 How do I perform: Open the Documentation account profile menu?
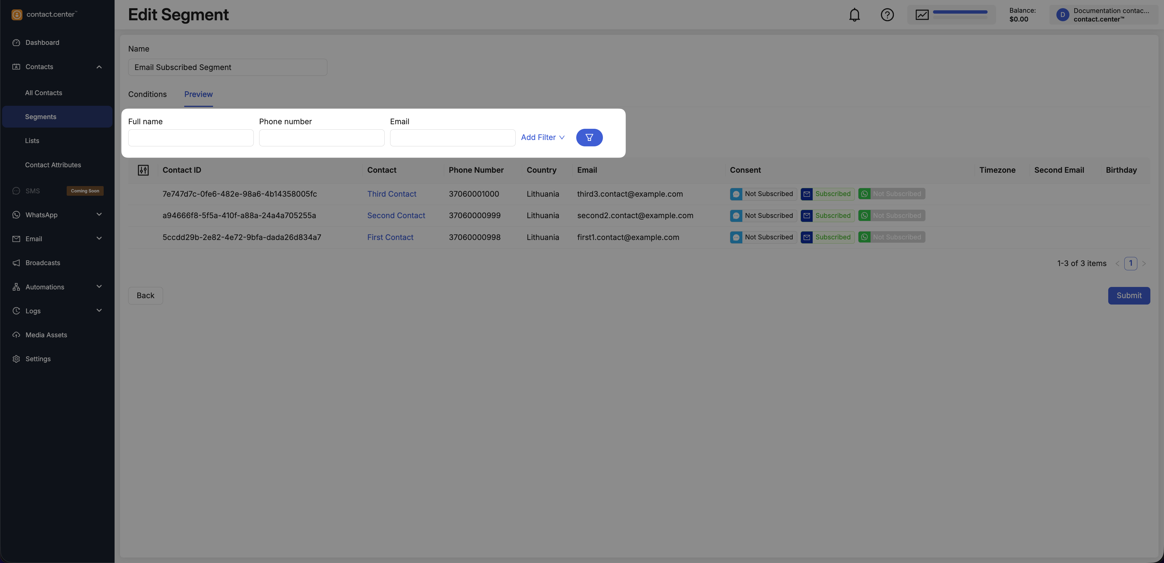[1102, 15]
